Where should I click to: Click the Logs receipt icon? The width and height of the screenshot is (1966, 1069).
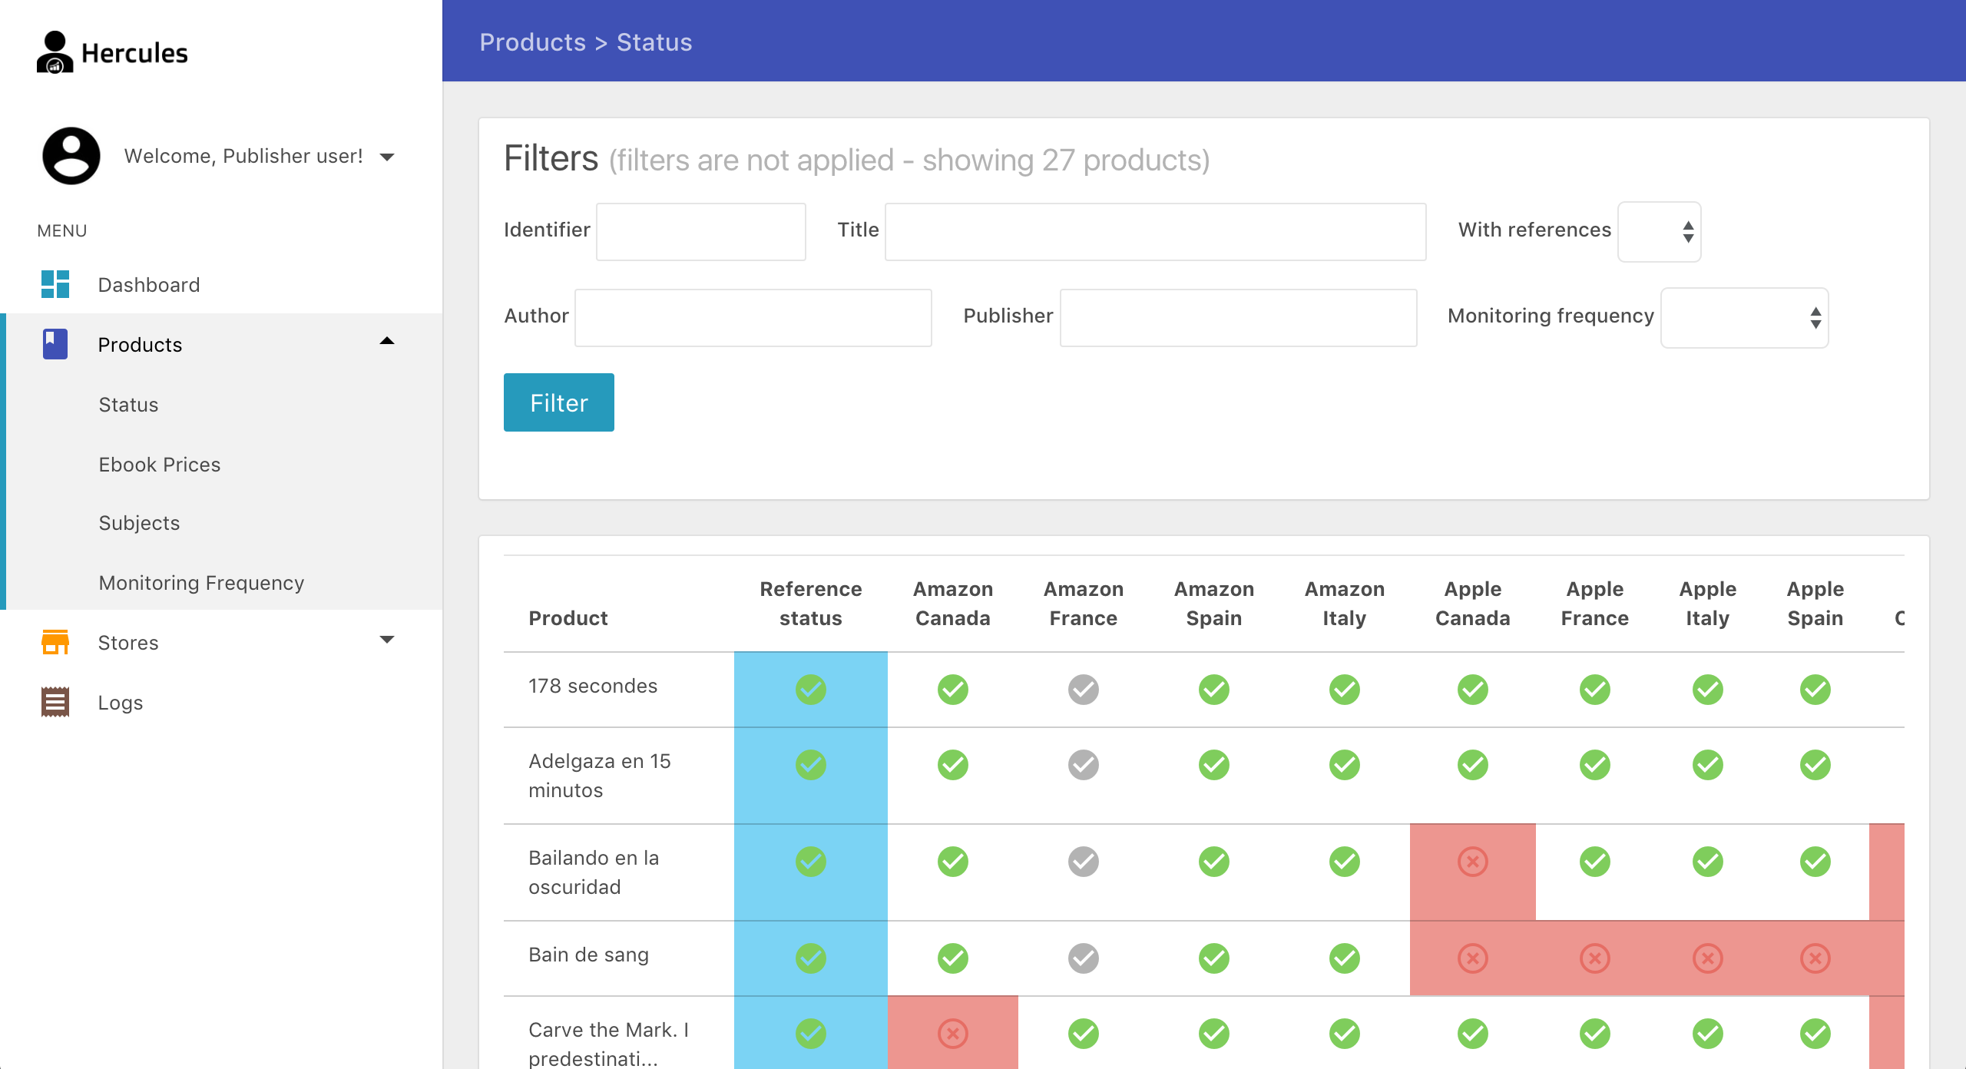tap(55, 702)
